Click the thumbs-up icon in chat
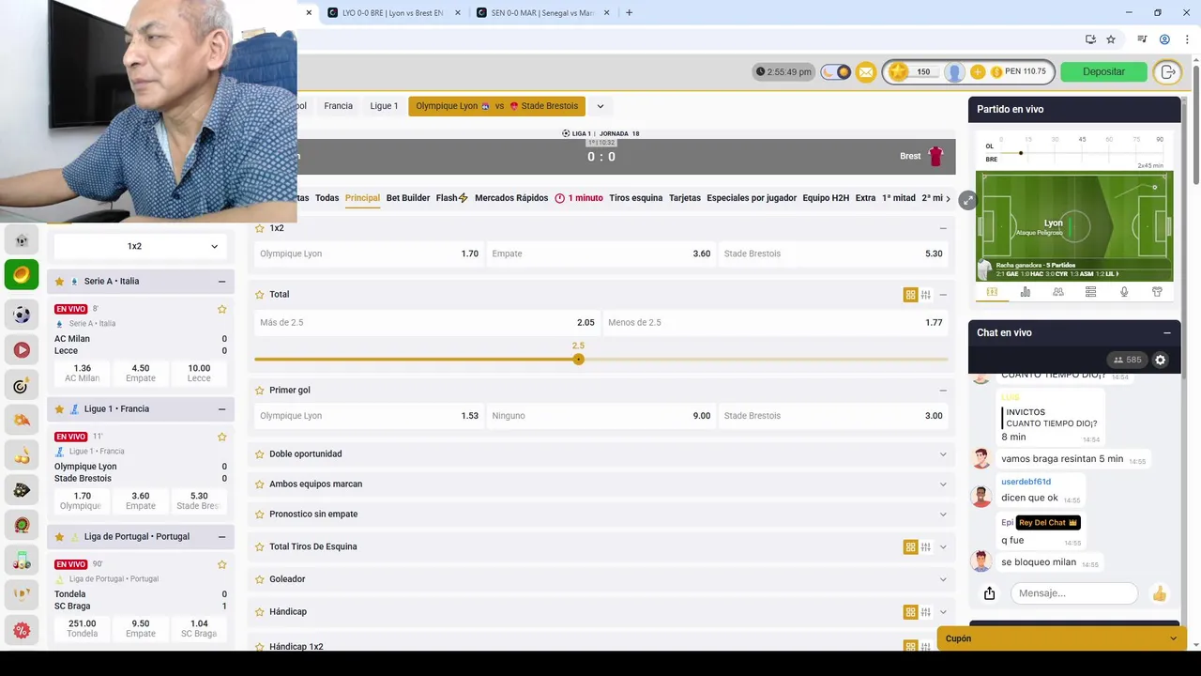The width and height of the screenshot is (1201, 676). (1160, 593)
